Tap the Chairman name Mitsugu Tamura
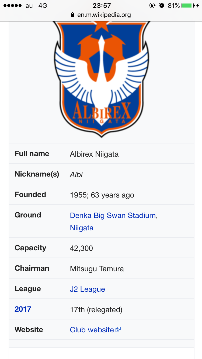Viewport: 202px width, 359px height. pos(97,269)
